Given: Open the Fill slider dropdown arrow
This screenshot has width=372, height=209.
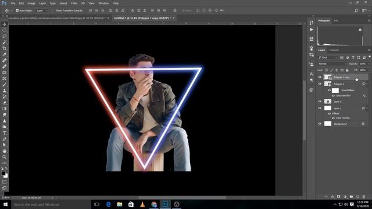Looking at the screenshot, I should point(369,70).
